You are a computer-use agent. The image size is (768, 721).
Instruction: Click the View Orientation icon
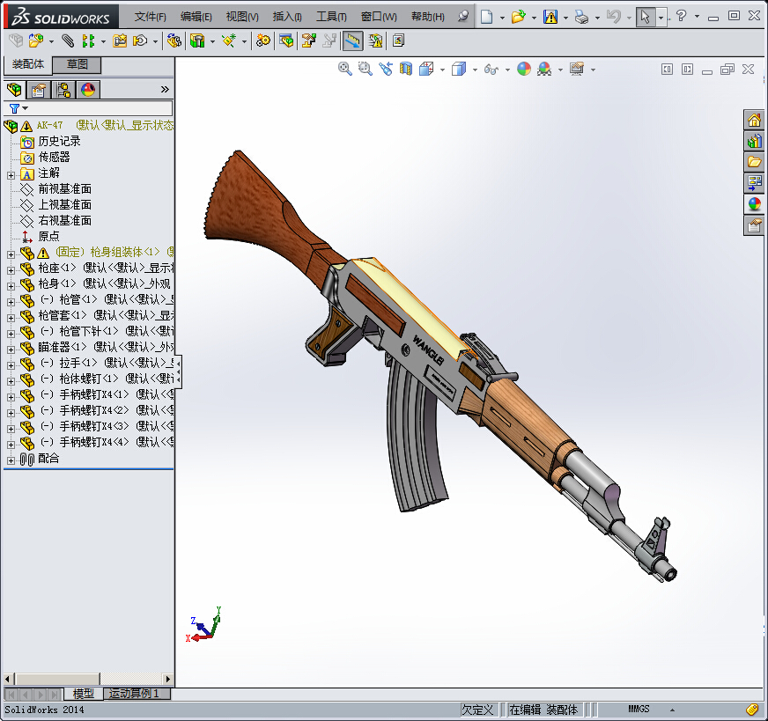click(x=426, y=69)
